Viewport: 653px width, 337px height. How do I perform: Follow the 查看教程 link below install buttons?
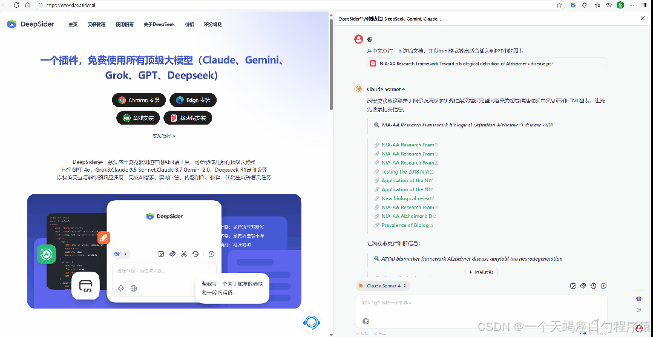click(x=164, y=136)
